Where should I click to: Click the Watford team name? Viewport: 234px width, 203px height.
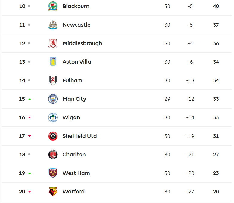[x=74, y=192]
